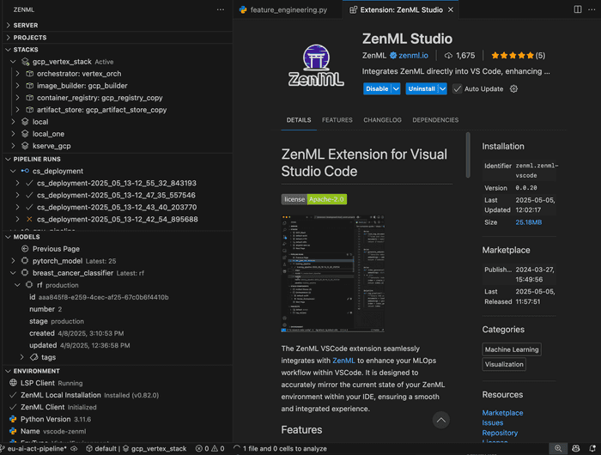Click the orchestrator: vertex_orch component icon
The width and height of the screenshot is (601, 455).
pyautogui.click(x=29, y=74)
